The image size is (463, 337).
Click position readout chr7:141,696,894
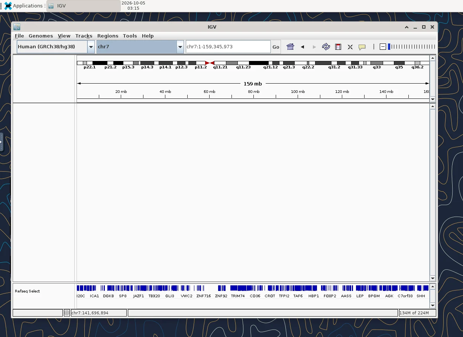(x=98, y=313)
